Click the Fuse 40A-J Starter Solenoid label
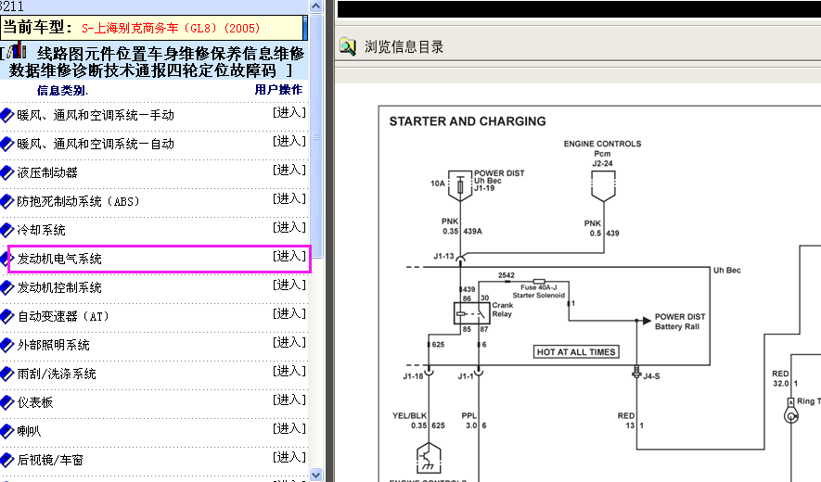 tap(539, 291)
